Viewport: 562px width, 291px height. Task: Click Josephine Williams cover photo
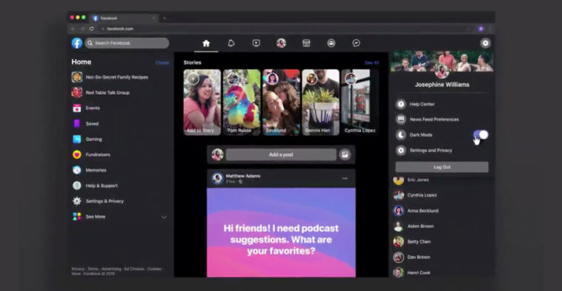click(442, 62)
